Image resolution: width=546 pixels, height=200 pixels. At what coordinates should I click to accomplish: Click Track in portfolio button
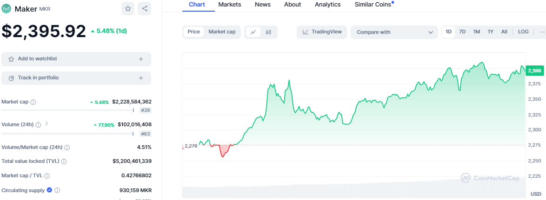[x=76, y=78]
